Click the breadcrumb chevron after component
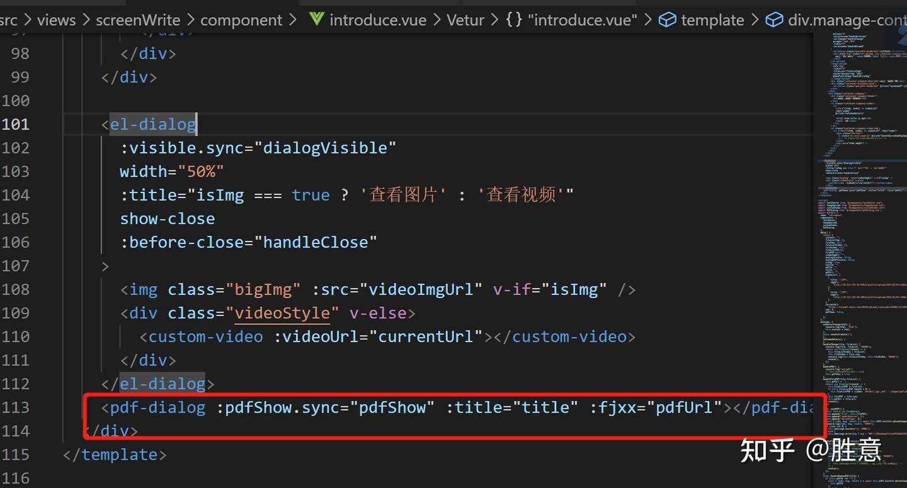 293,19
